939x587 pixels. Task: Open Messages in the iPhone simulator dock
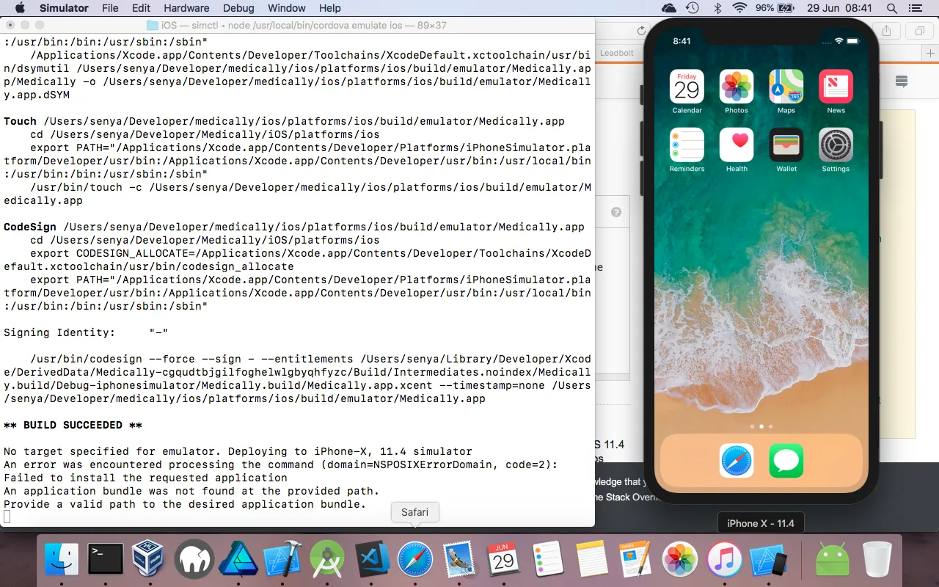point(786,461)
